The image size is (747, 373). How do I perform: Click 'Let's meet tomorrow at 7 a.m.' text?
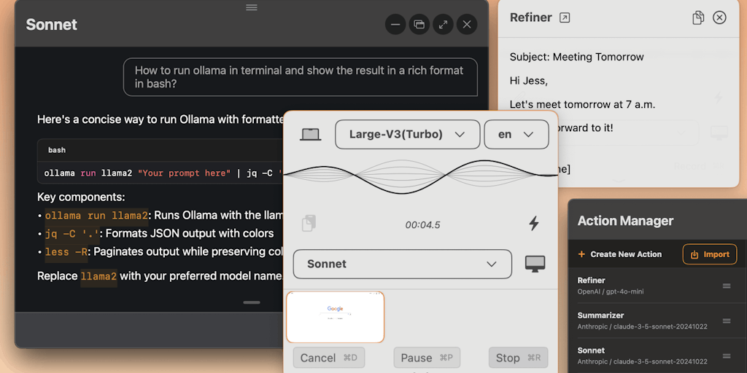click(x=583, y=104)
